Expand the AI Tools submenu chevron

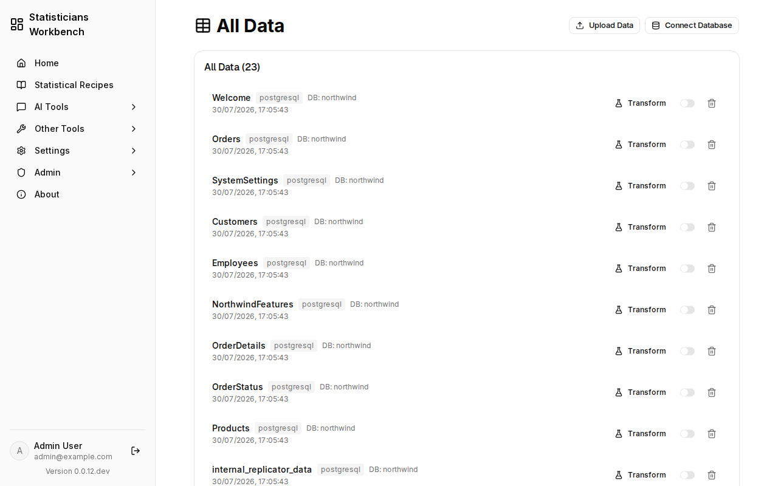(x=134, y=107)
